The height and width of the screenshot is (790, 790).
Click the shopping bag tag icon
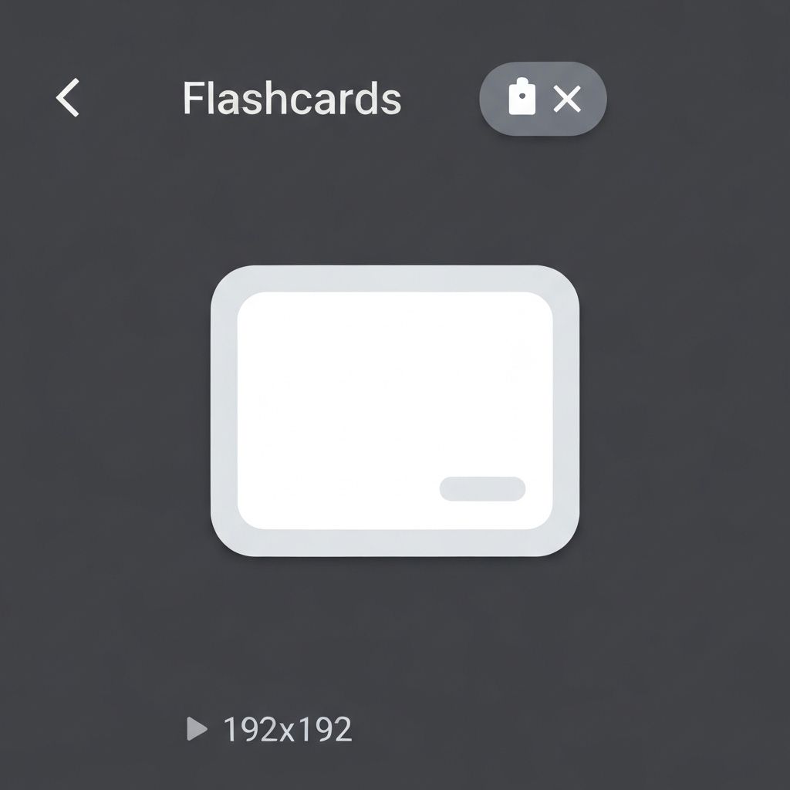pos(522,96)
